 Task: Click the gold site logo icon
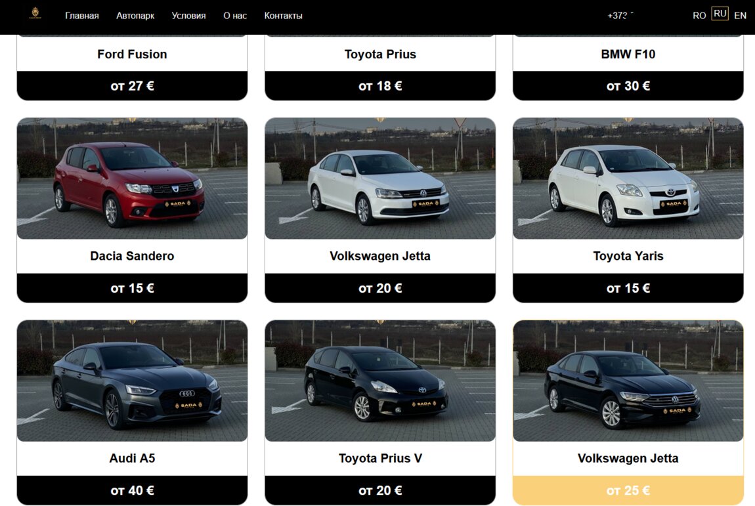coord(35,13)
